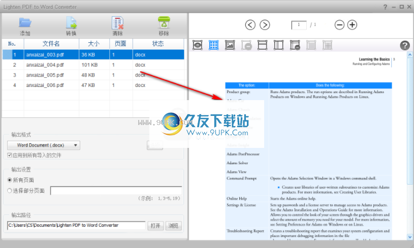The width and height of the screenshot is (414, 248).
Task: Go to previous page with left arrow
Action: (x=250, y=25)
